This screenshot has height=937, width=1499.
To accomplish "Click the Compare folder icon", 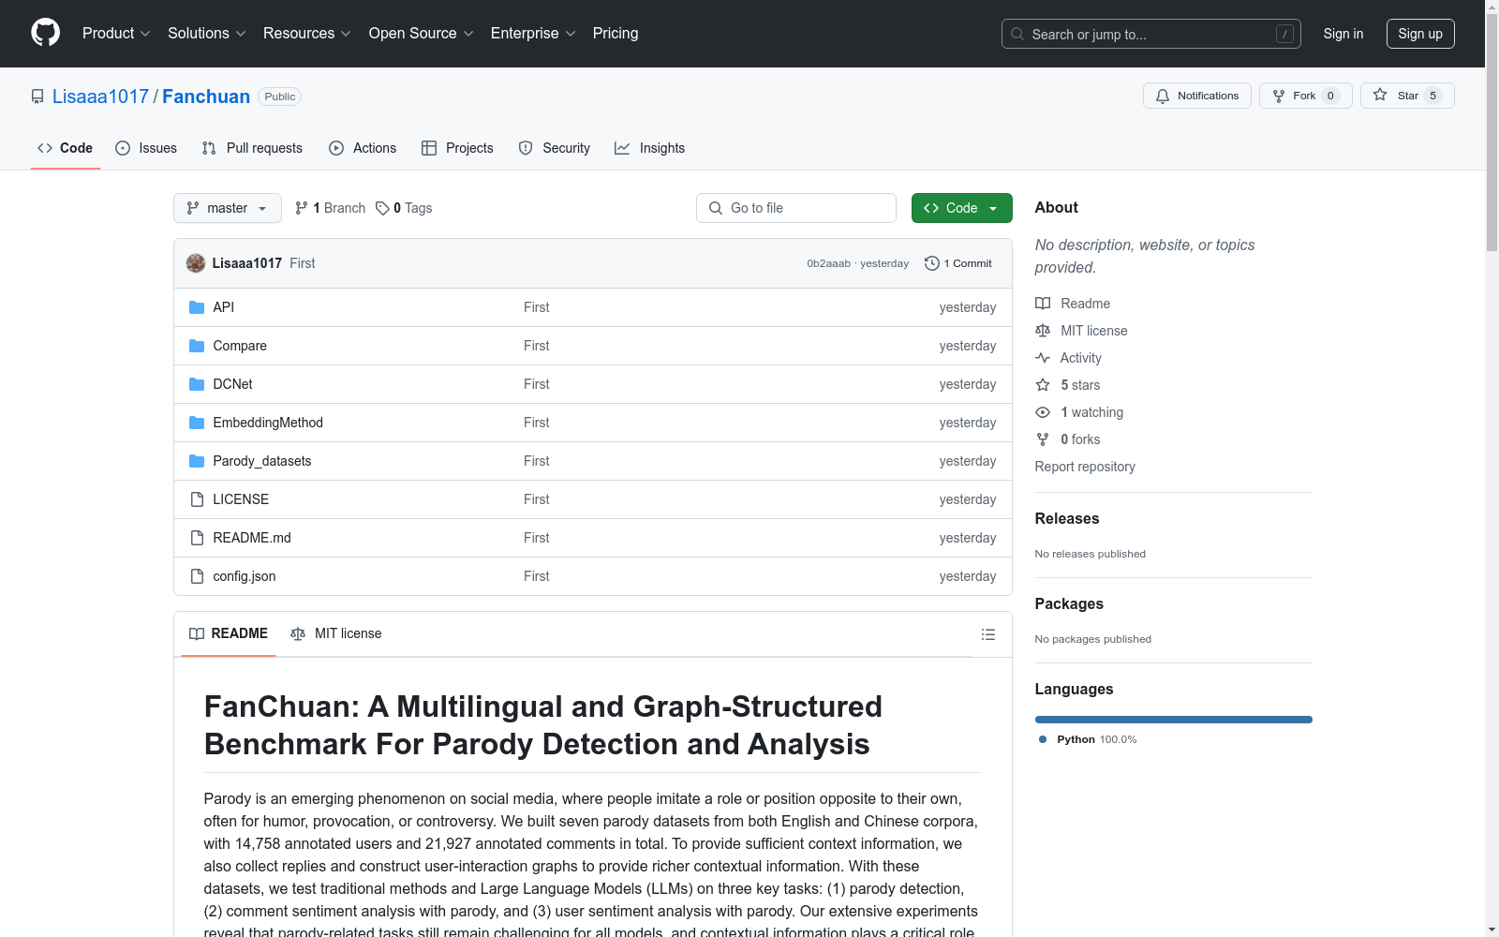I will click(x=197, y=346).
